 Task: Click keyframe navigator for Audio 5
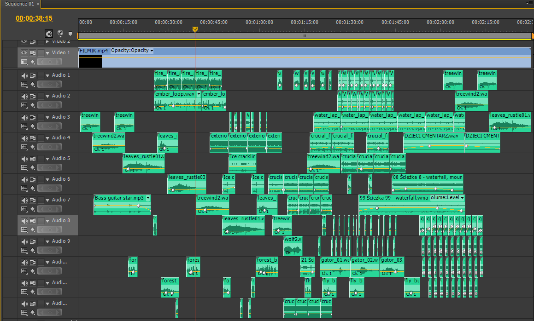(50, 168)
